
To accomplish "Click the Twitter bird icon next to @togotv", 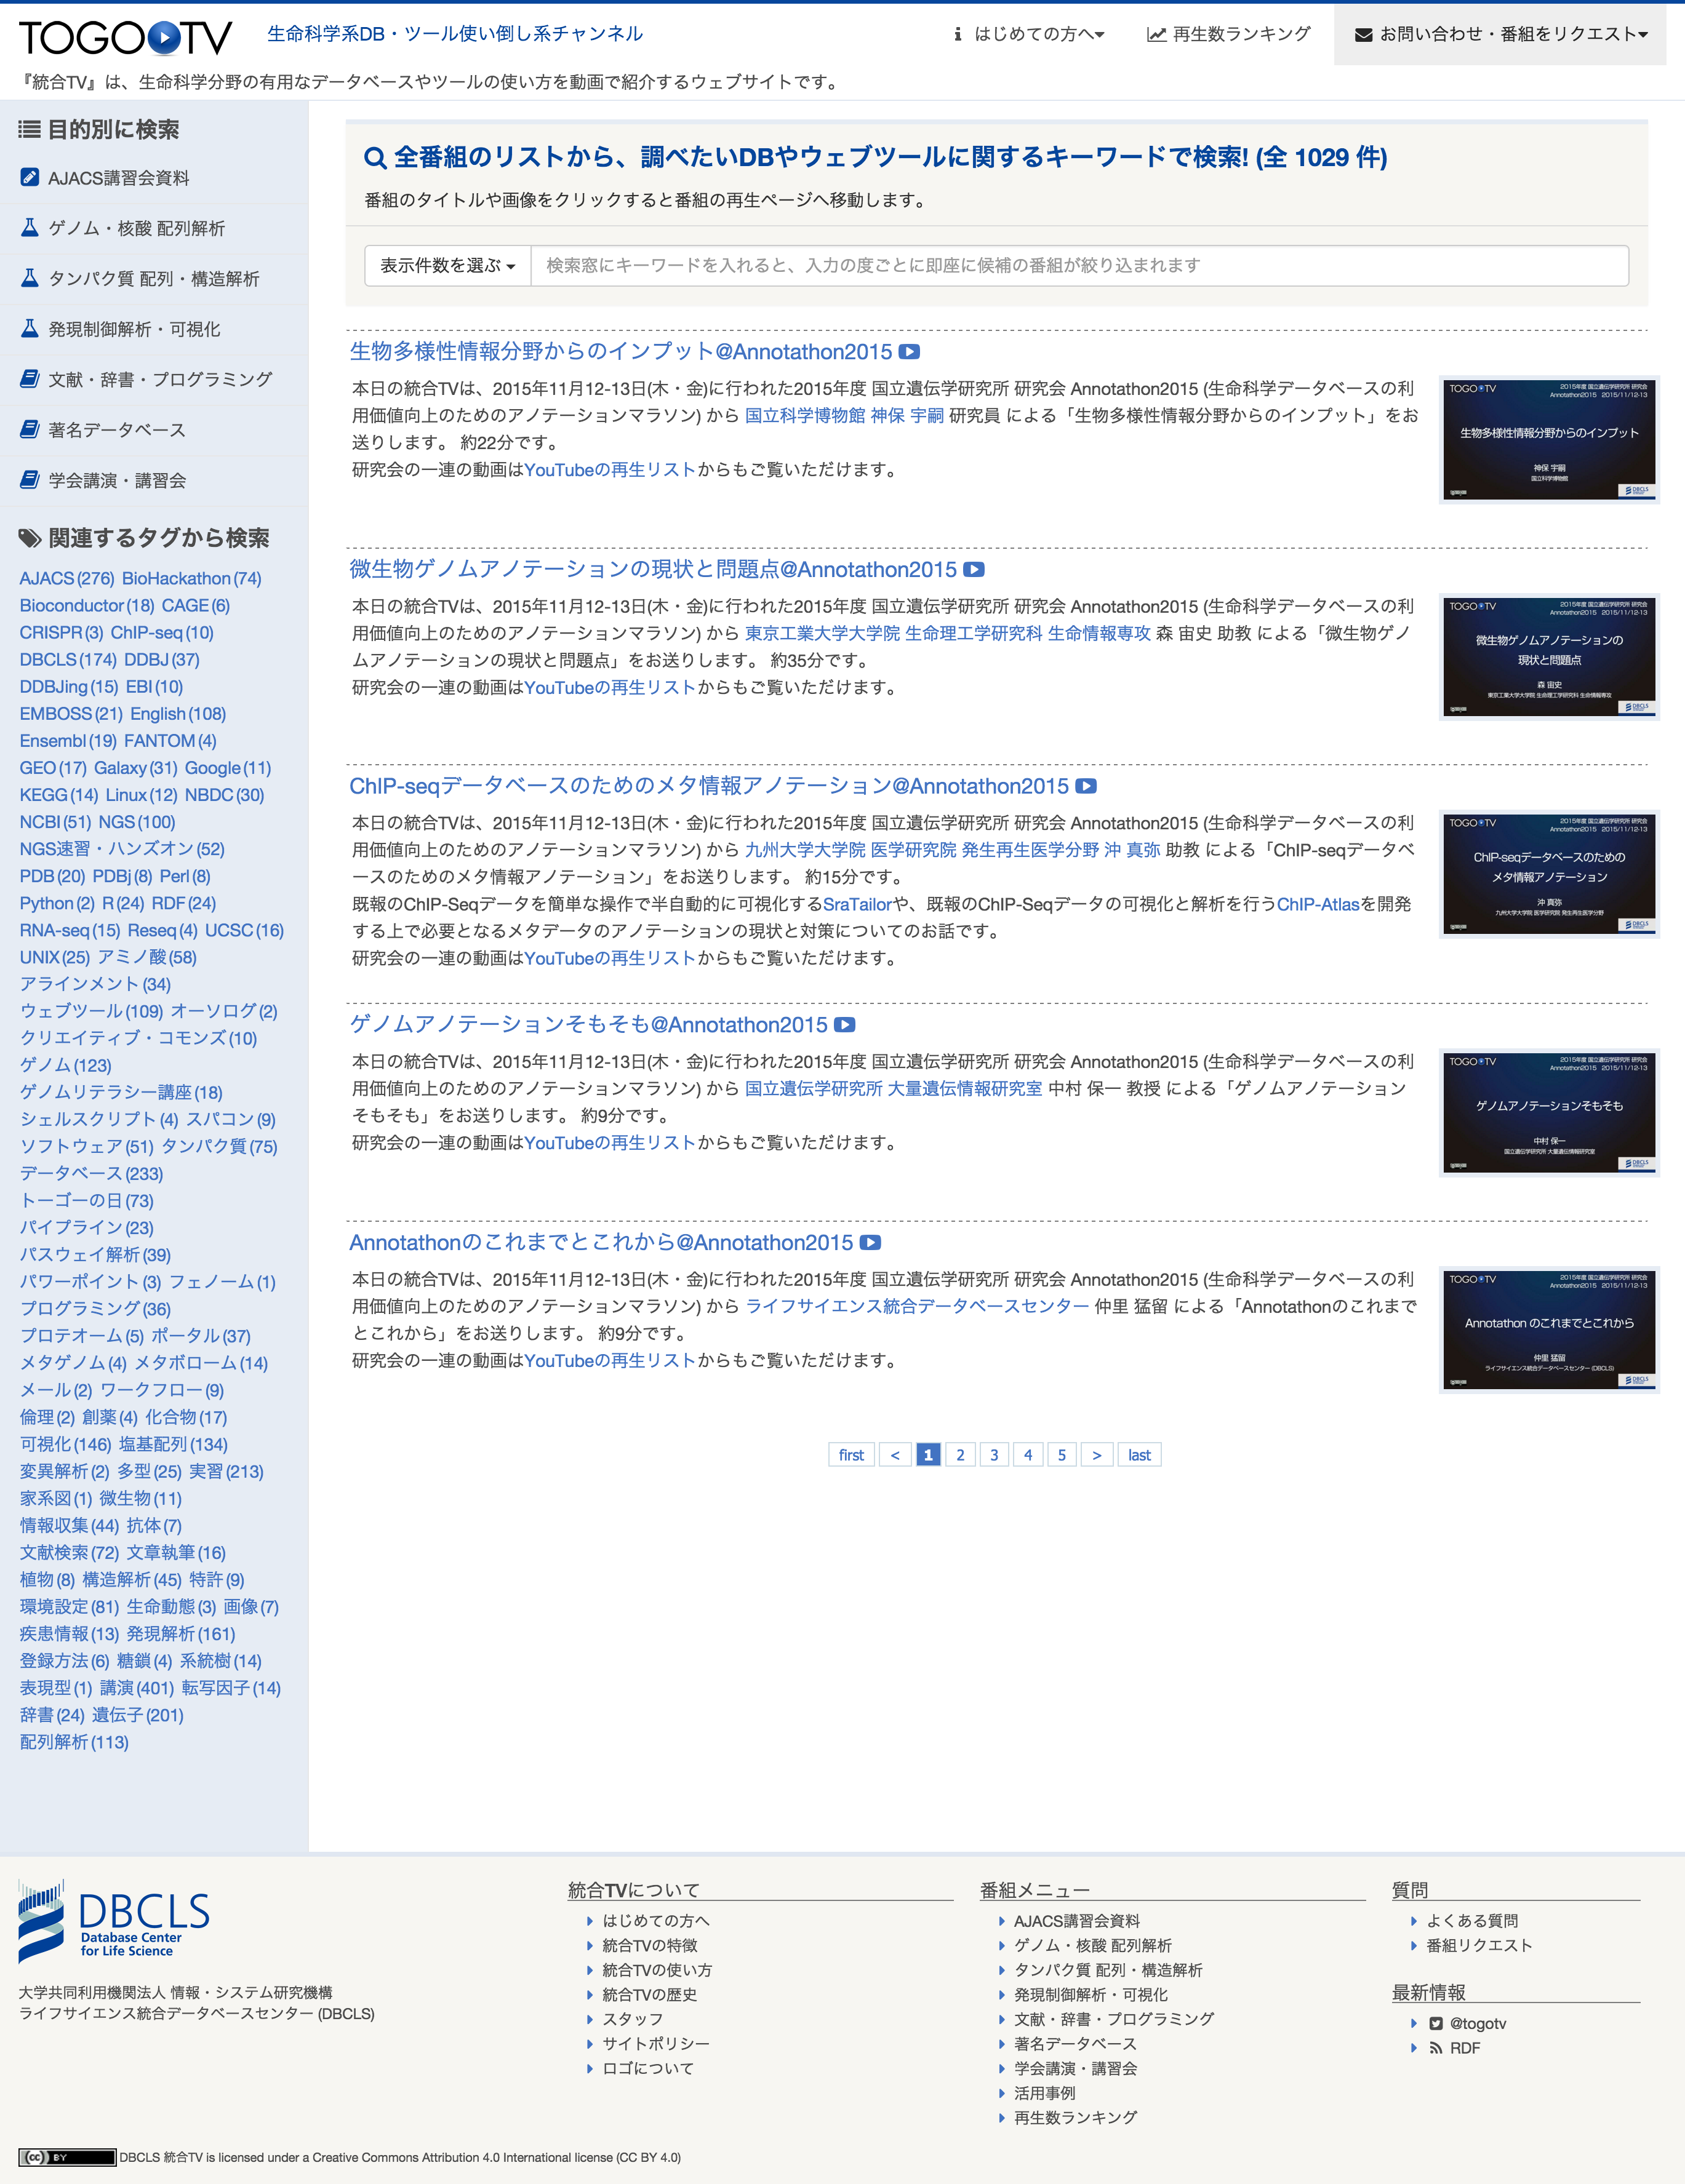I will click(x=1437, y=2022).
